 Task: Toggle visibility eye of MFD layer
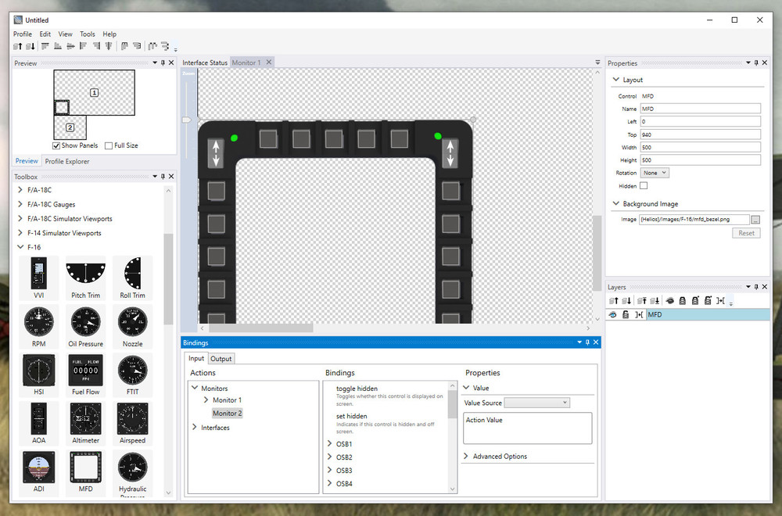[x=613, y=314]
